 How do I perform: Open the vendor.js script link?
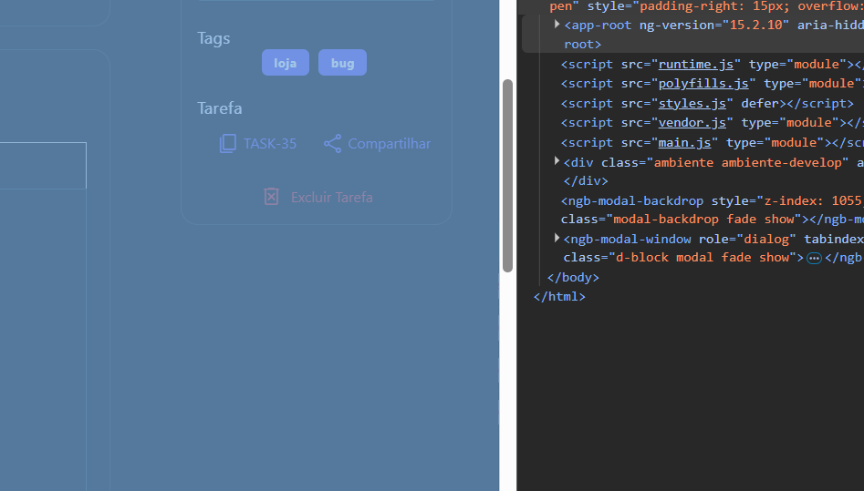[x=692, y=123]
